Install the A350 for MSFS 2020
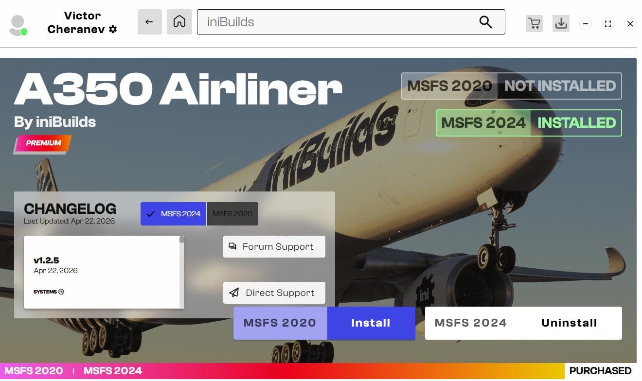The width and height of the screenshot is (642, 381). click(371, 323)
